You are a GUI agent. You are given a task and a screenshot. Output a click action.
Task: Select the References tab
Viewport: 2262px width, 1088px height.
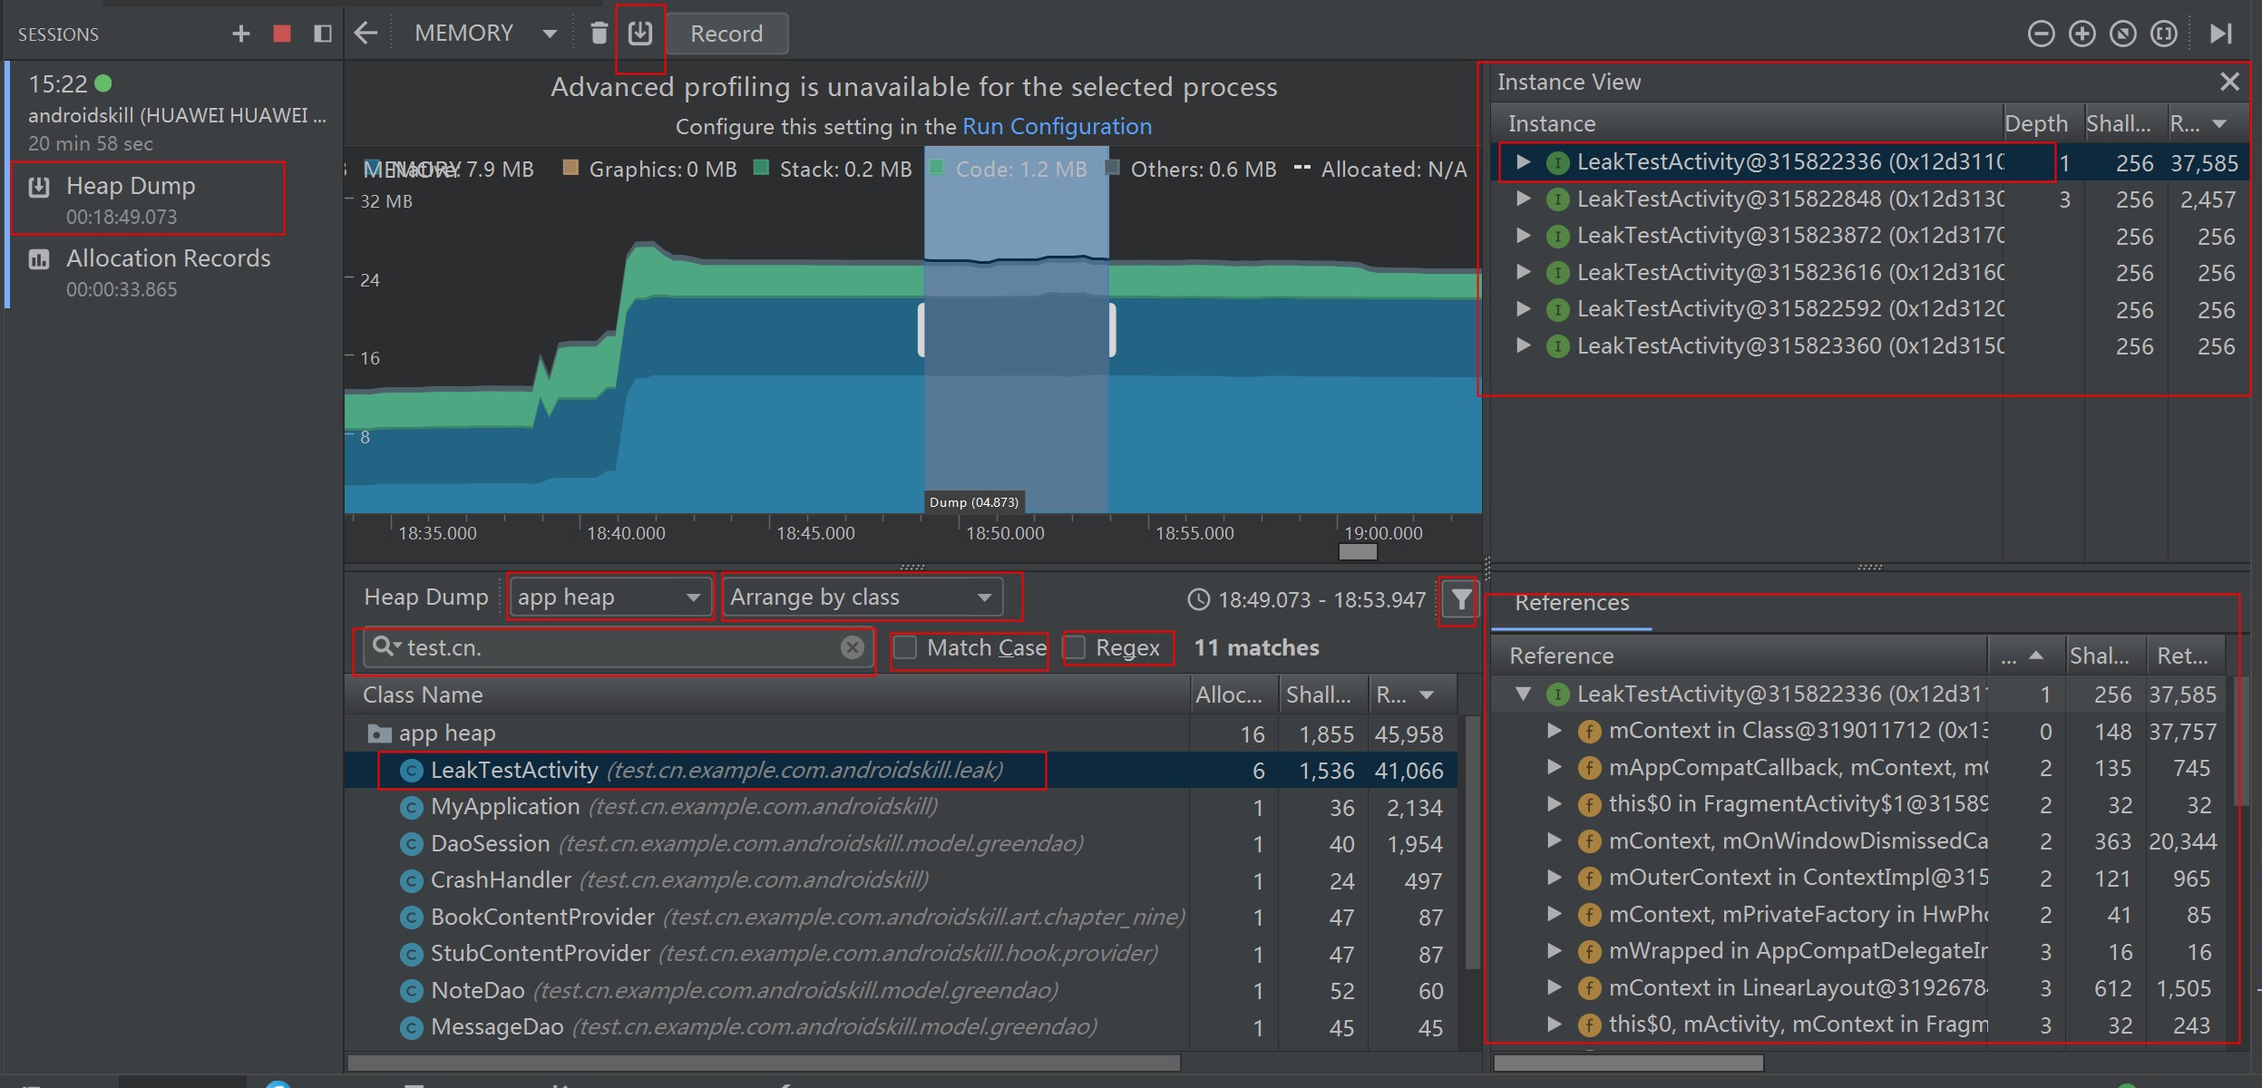tap(1572, 603)
